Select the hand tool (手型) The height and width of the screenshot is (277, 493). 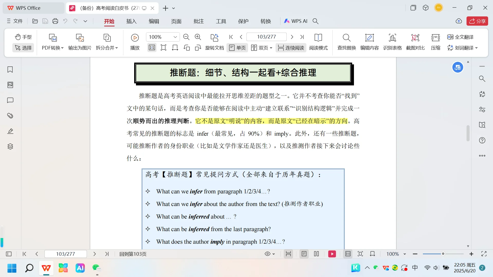[x=23, y=37]
